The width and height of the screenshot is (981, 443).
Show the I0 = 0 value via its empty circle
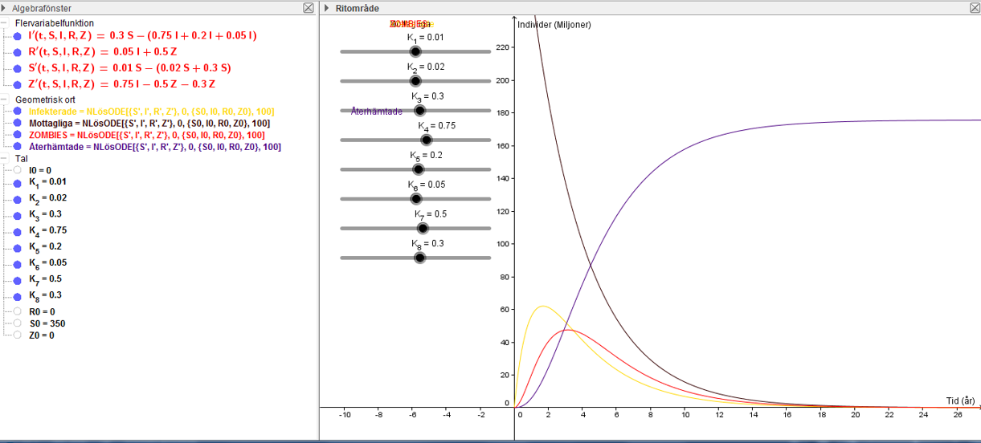[18, 171]
